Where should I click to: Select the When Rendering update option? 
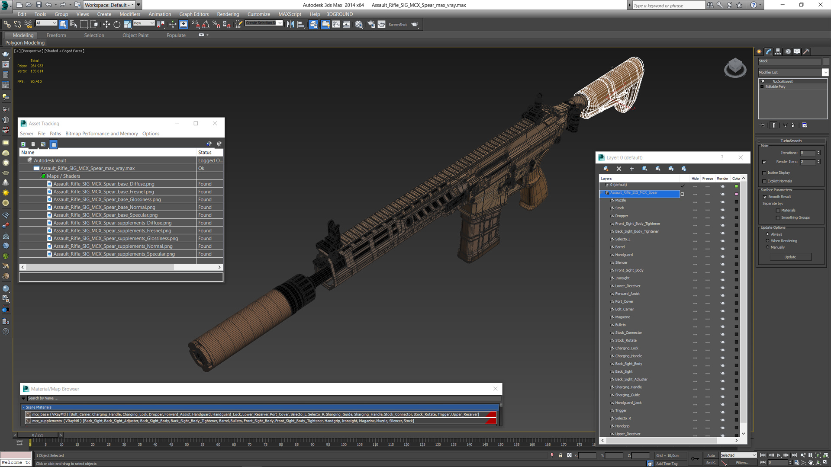point(767,241)
